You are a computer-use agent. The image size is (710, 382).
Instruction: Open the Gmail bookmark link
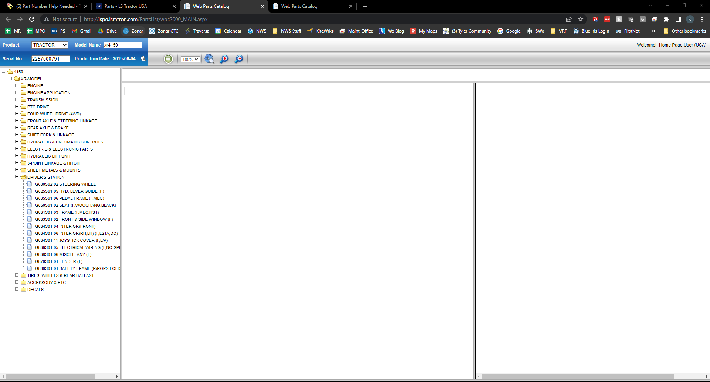point(82,31)
